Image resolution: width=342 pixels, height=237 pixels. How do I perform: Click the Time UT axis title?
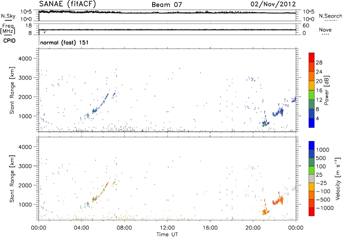pos(167,234)
